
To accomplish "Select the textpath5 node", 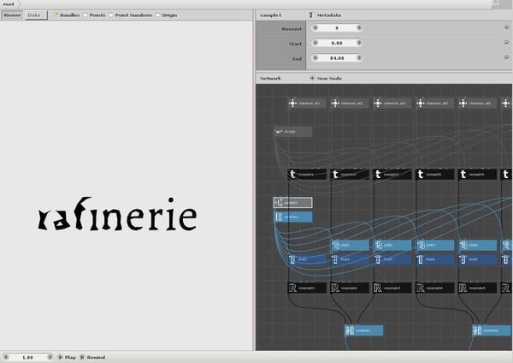I will 477,175.
